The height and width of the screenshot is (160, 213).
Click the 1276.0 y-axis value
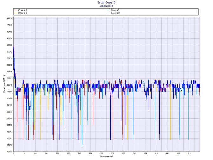pyautogui.click(x=10, y=152)
